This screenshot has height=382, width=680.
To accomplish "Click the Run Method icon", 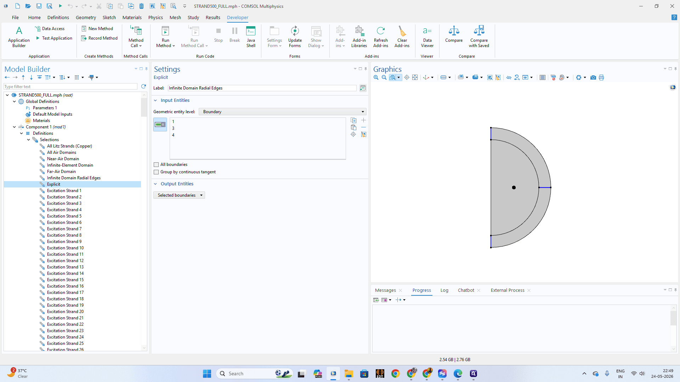I will pyautogui.click(x=165, y=31).
